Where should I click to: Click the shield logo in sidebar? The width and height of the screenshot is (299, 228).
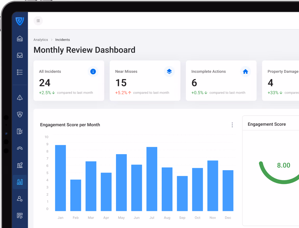[x=20, y=21]
